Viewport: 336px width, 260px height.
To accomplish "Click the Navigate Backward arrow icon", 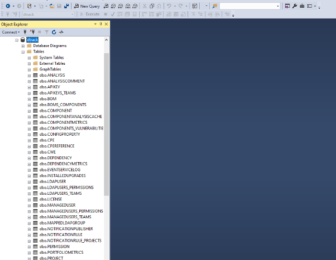I will point(8,6).
